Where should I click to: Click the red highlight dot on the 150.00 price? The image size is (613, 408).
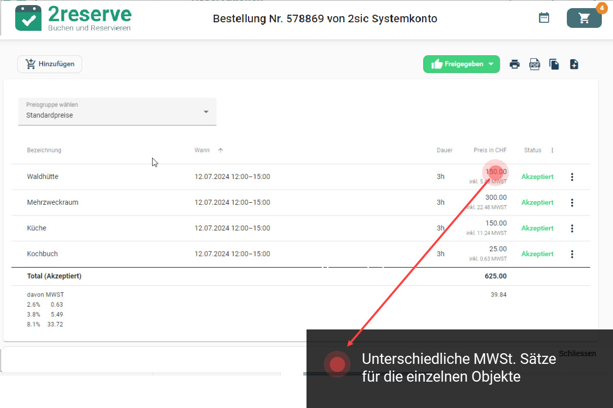coord(495,172)
